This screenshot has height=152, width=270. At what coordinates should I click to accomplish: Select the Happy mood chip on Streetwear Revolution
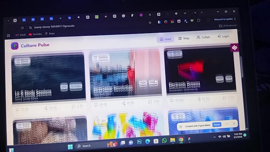153,82
